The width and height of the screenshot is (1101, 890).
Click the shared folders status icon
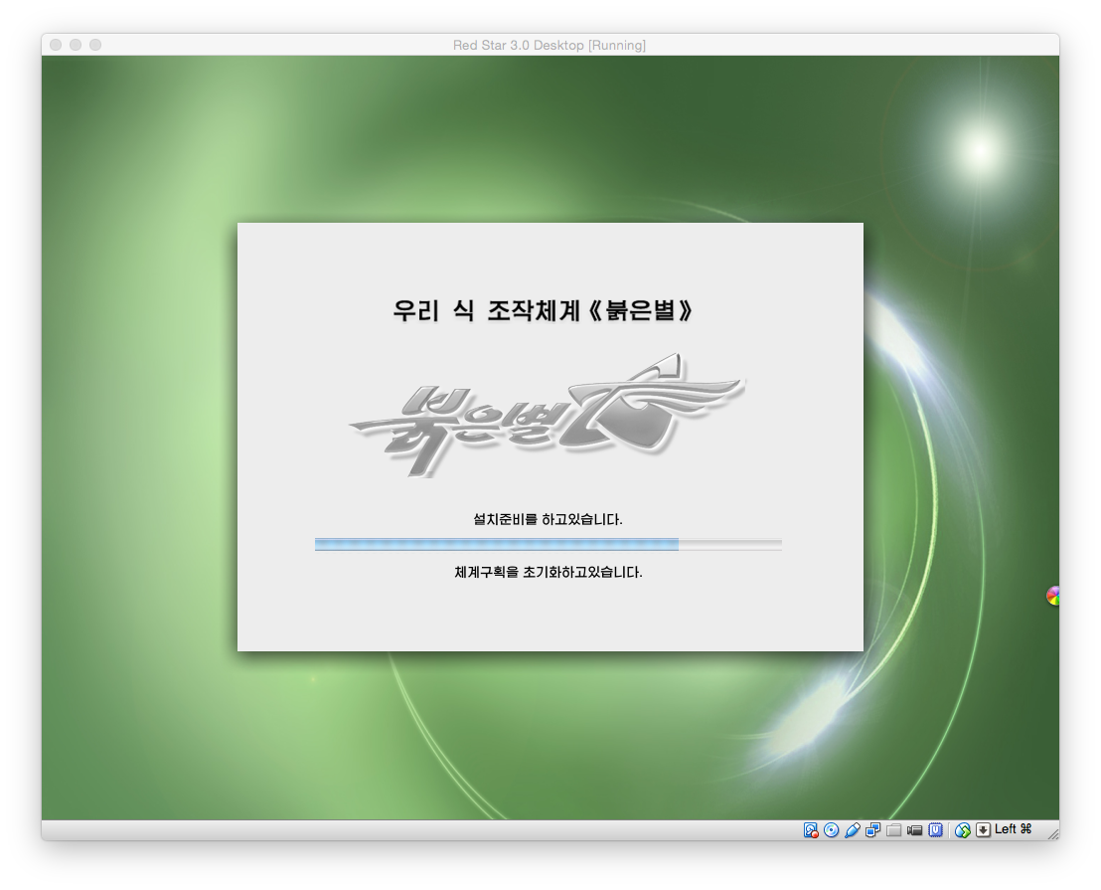(x=894, y=830)
